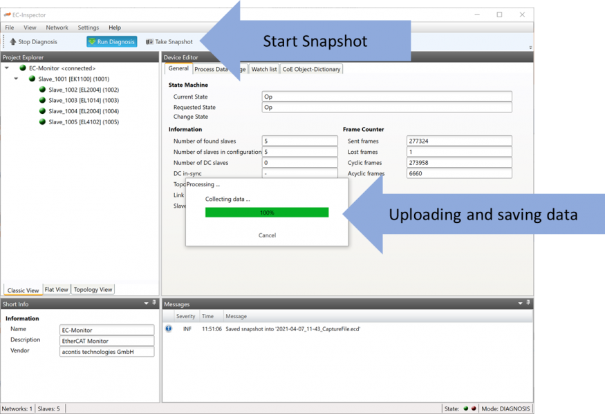Open the Settings menu
This screenshot has width=605, height=414.
[88, 28]
